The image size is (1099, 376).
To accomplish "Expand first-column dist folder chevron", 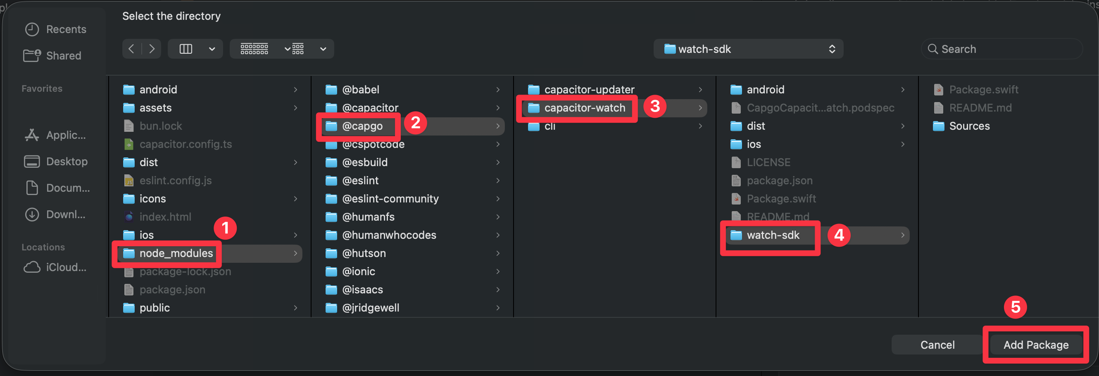I will pos(295,163).
